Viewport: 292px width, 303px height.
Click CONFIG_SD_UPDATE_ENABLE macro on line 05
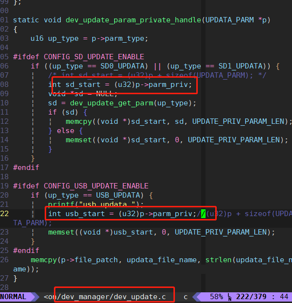coord(94,57)
